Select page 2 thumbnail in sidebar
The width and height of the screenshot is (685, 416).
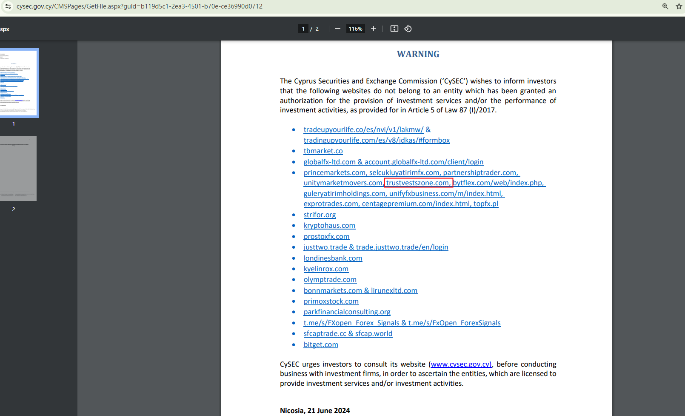pos(18,169)
